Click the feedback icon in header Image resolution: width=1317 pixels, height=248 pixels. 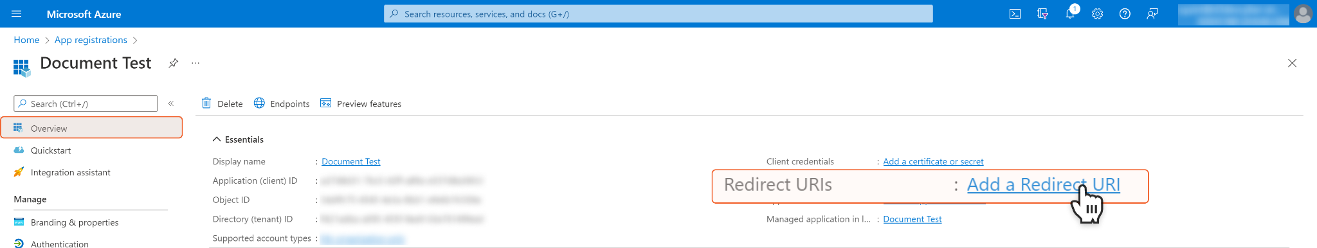(1152, 13)
